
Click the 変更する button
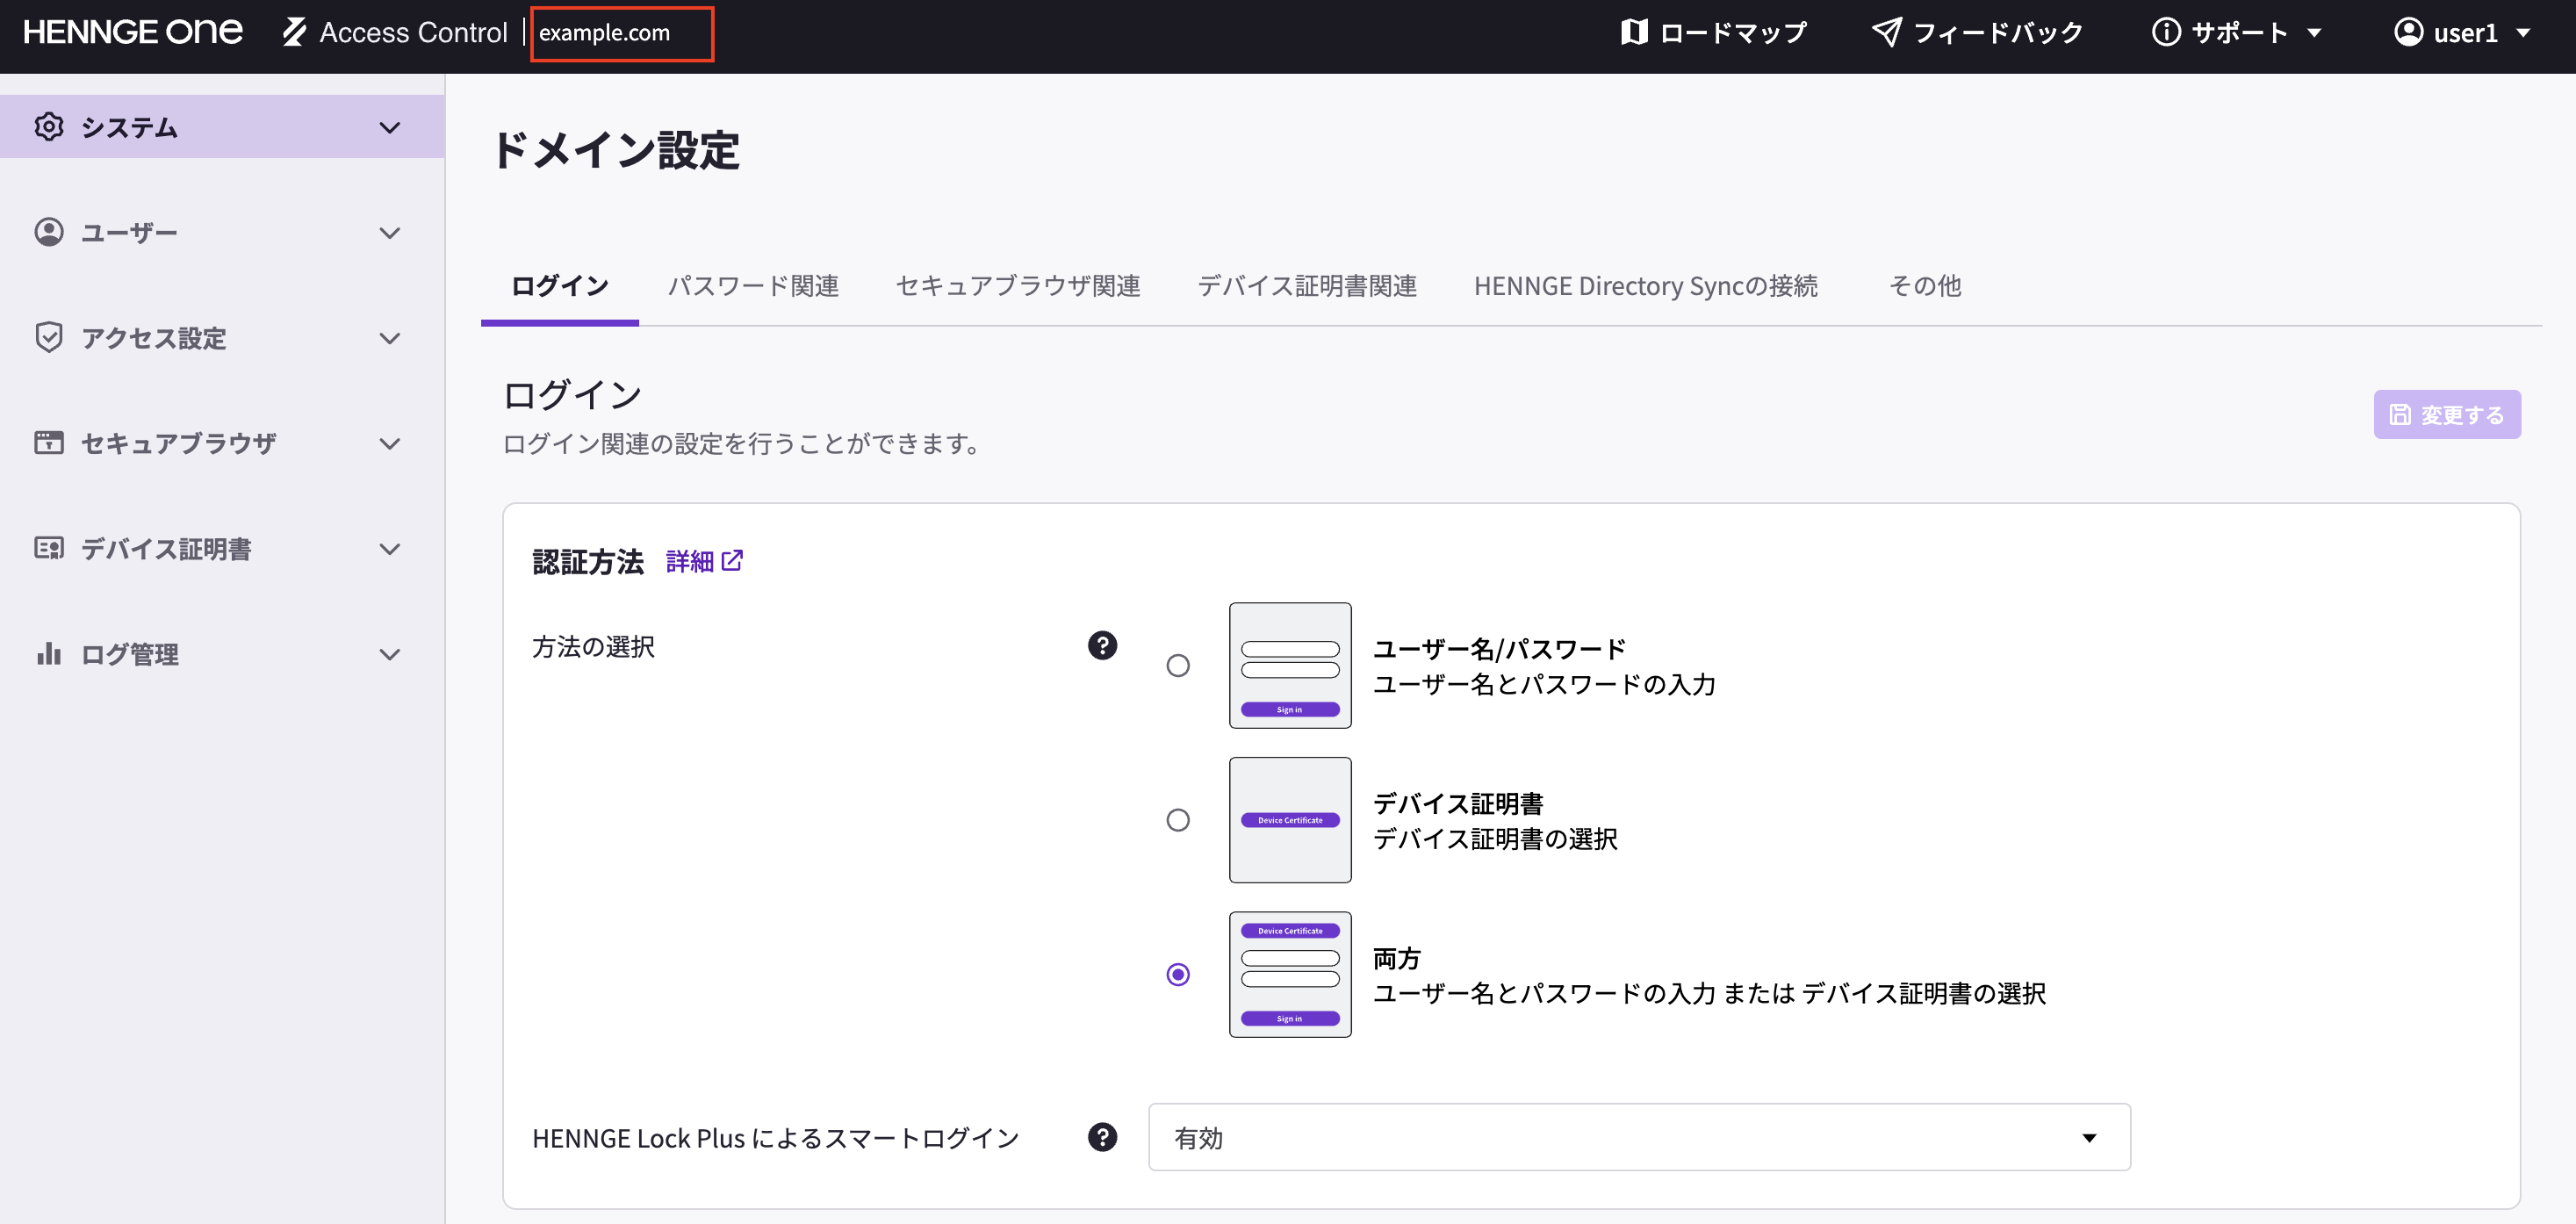pyautogui.click(x=2447, y=414)
